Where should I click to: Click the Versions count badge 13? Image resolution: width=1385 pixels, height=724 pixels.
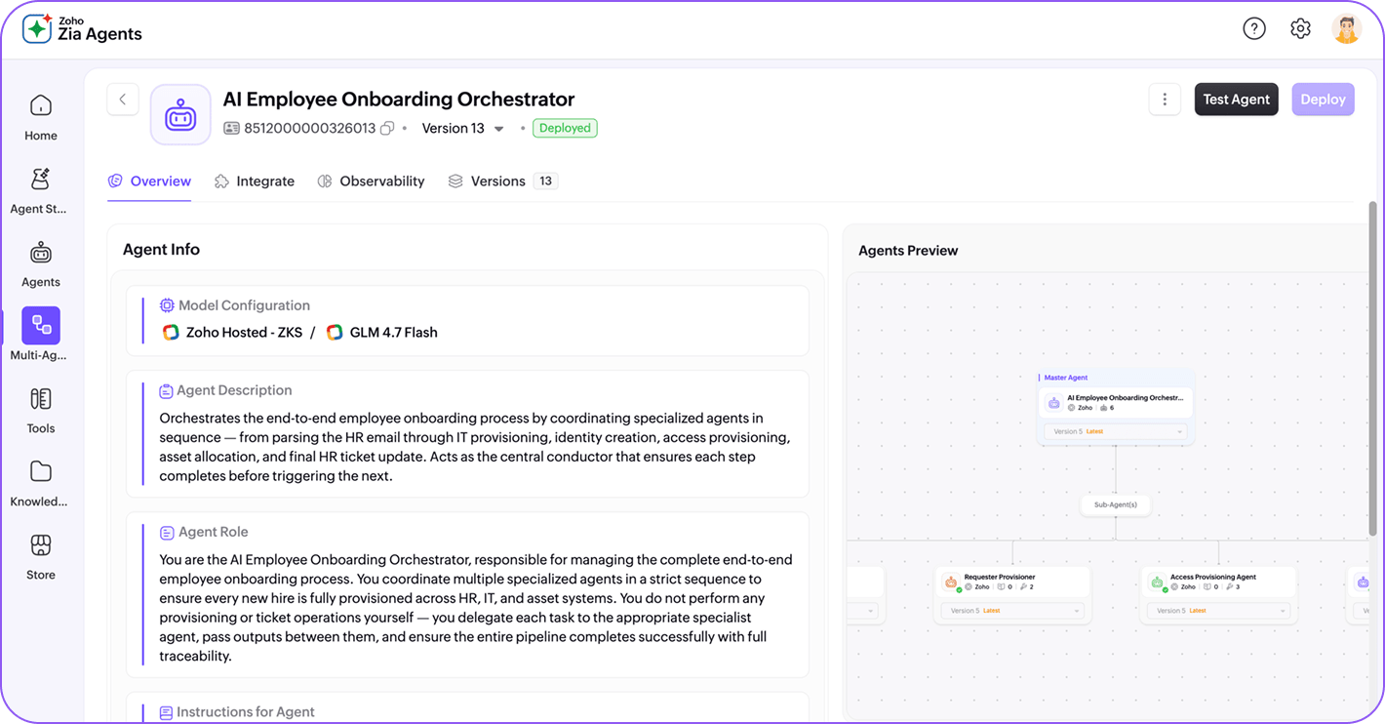click(545, 181)
